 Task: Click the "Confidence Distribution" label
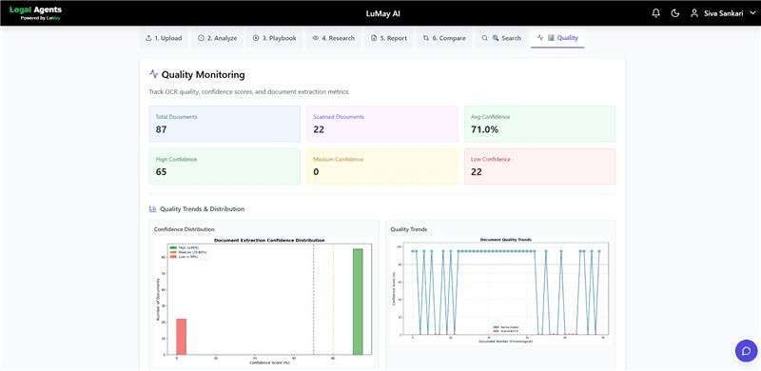pos(185,229)
